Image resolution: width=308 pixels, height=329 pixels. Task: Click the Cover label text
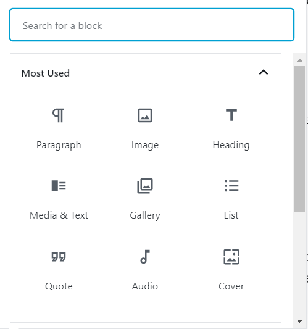click(x=231, y=286)
